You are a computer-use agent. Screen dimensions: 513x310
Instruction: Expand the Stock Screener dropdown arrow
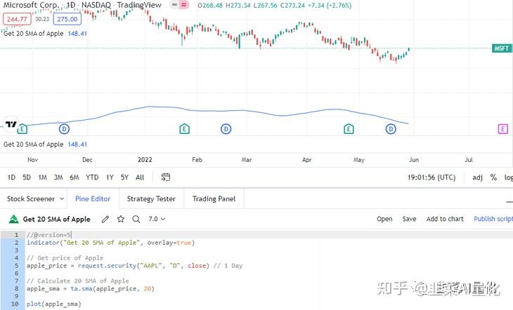[62, 198]
